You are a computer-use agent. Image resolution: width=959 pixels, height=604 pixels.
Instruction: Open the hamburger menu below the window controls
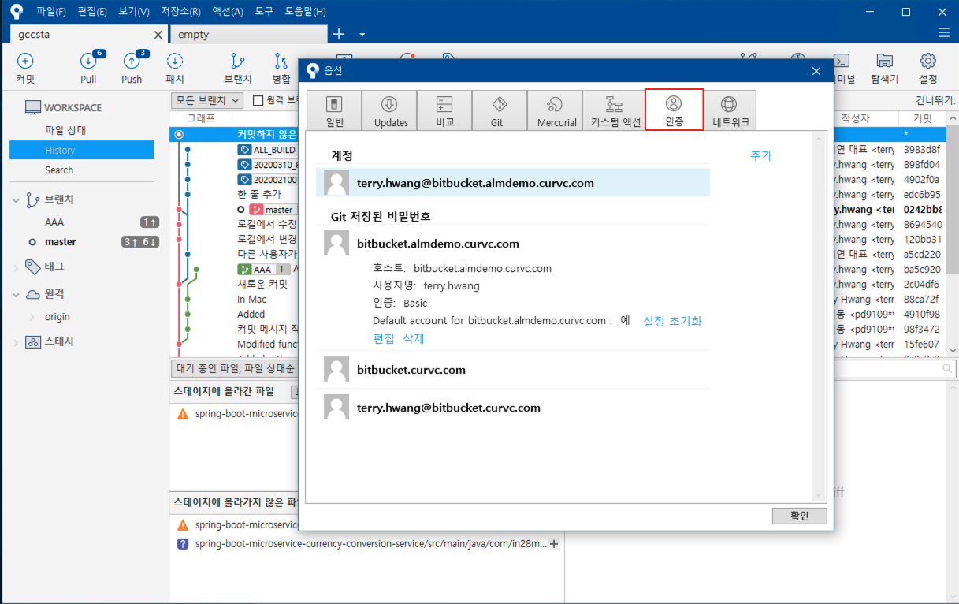(x=944, y=33)
